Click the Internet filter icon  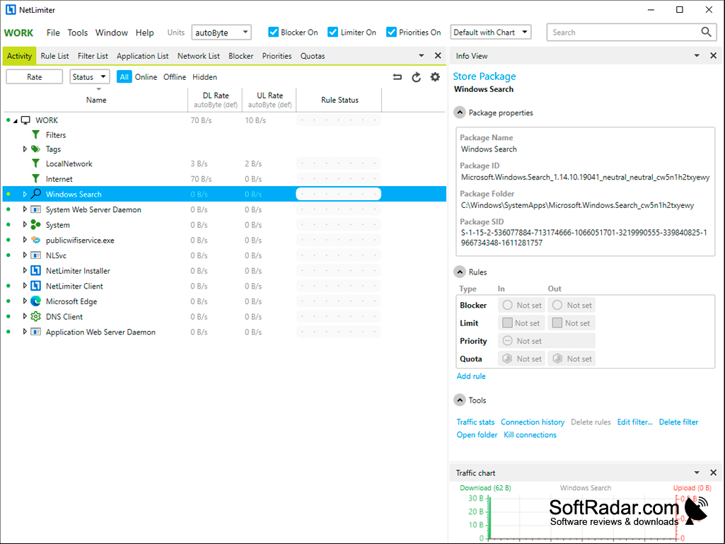[35, 178]
